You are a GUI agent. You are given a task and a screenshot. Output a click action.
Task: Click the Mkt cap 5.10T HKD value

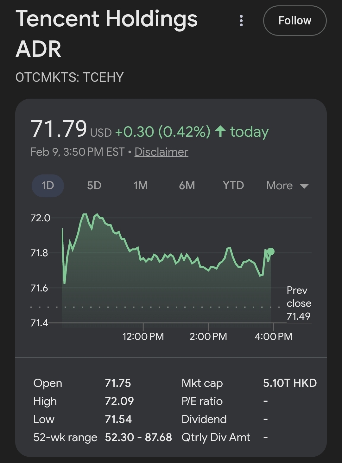point(290,383)
